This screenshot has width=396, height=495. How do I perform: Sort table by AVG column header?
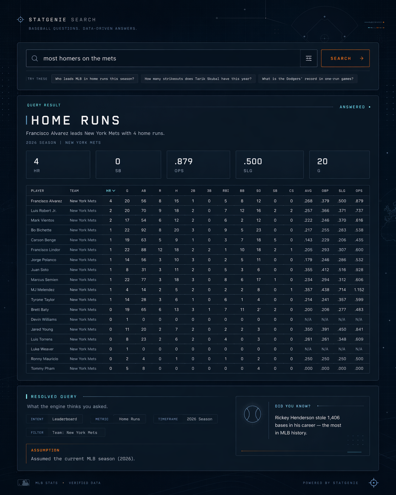308,191
